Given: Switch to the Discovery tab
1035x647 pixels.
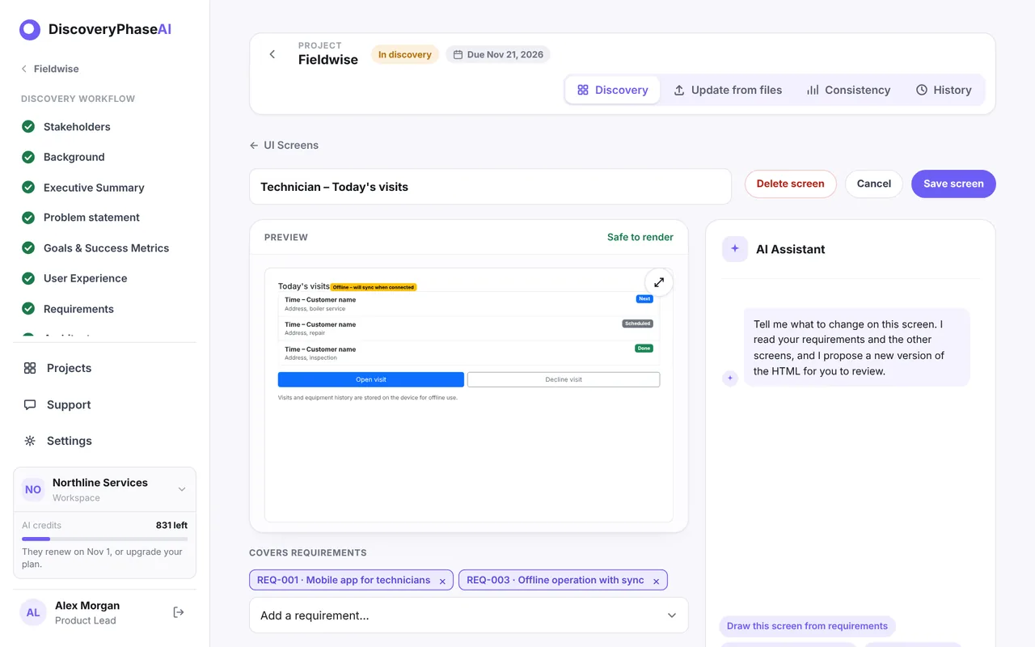Looking at the screenshot, I should [x=612, y=90].
